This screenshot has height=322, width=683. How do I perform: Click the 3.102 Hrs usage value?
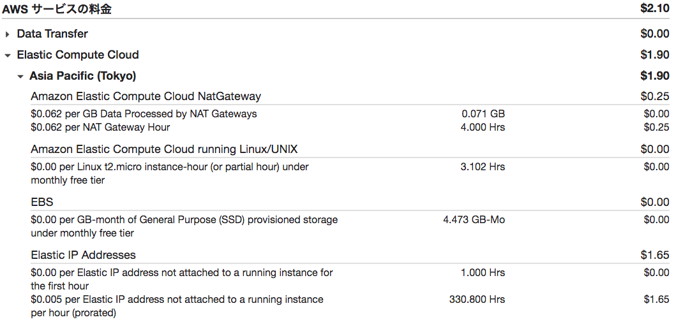(483, 166)
